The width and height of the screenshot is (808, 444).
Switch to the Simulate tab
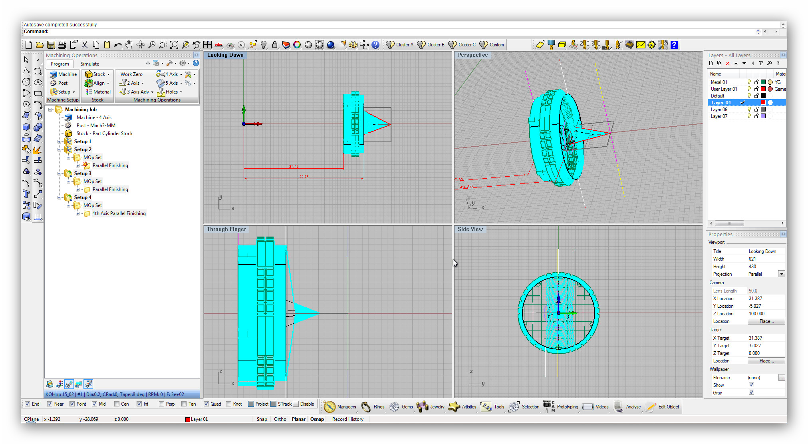[90, 64]
